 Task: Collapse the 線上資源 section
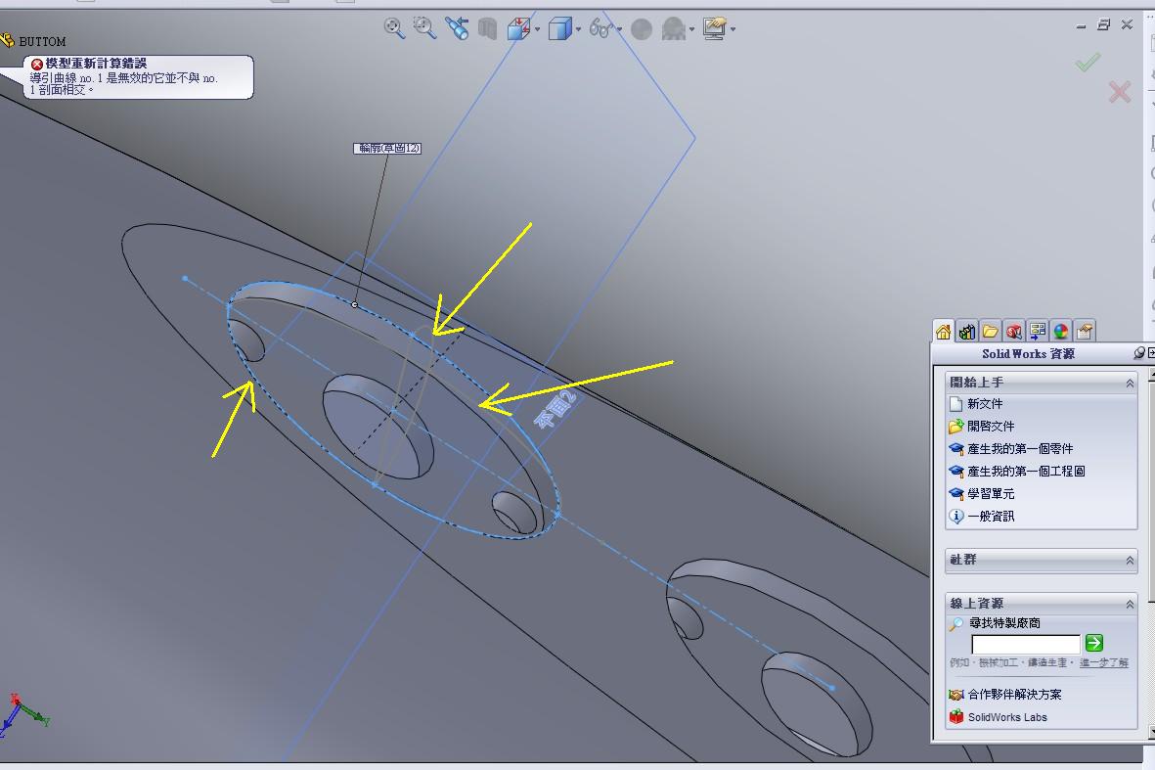(1130, 605)
